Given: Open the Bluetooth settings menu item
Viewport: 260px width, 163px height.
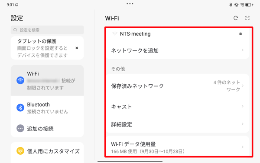Looking at the screenshot, I should pyautogui.click(x=47, y=108).
